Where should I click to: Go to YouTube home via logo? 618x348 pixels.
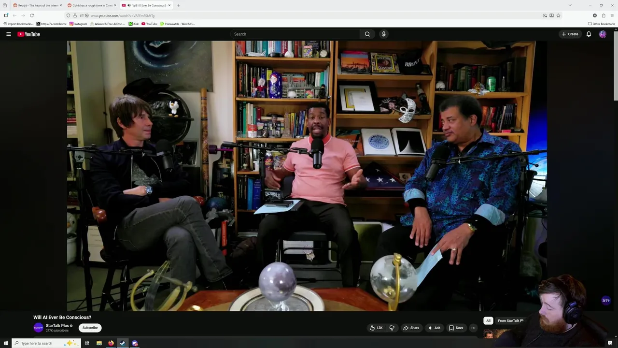click(28, 34)
